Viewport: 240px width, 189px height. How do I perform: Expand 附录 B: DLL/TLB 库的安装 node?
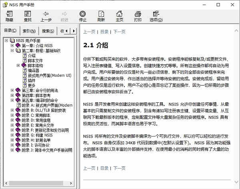(12, 110)
